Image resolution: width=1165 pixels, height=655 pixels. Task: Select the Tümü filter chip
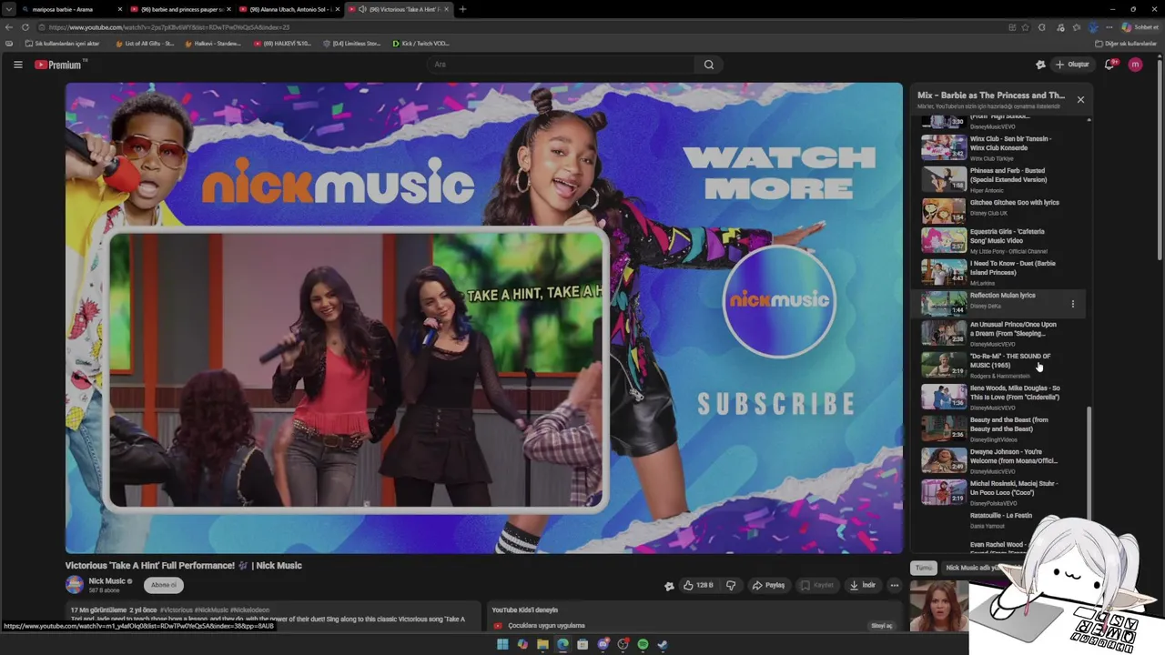924,568
